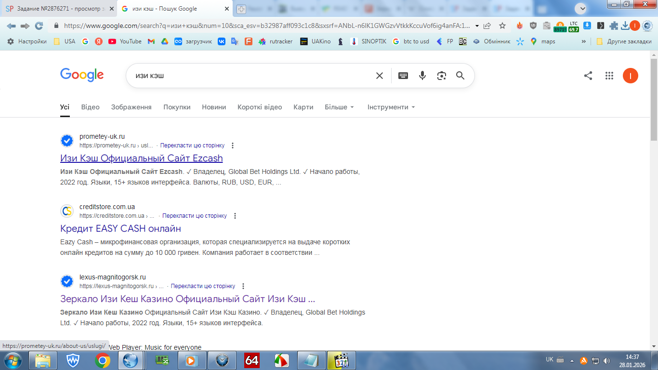Open the Кредит EASY CASH онлайн result
This screenshot has height=370, width=658.
click(120, 228)
